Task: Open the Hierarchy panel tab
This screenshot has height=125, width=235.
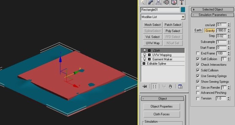Action: point(158,2)
